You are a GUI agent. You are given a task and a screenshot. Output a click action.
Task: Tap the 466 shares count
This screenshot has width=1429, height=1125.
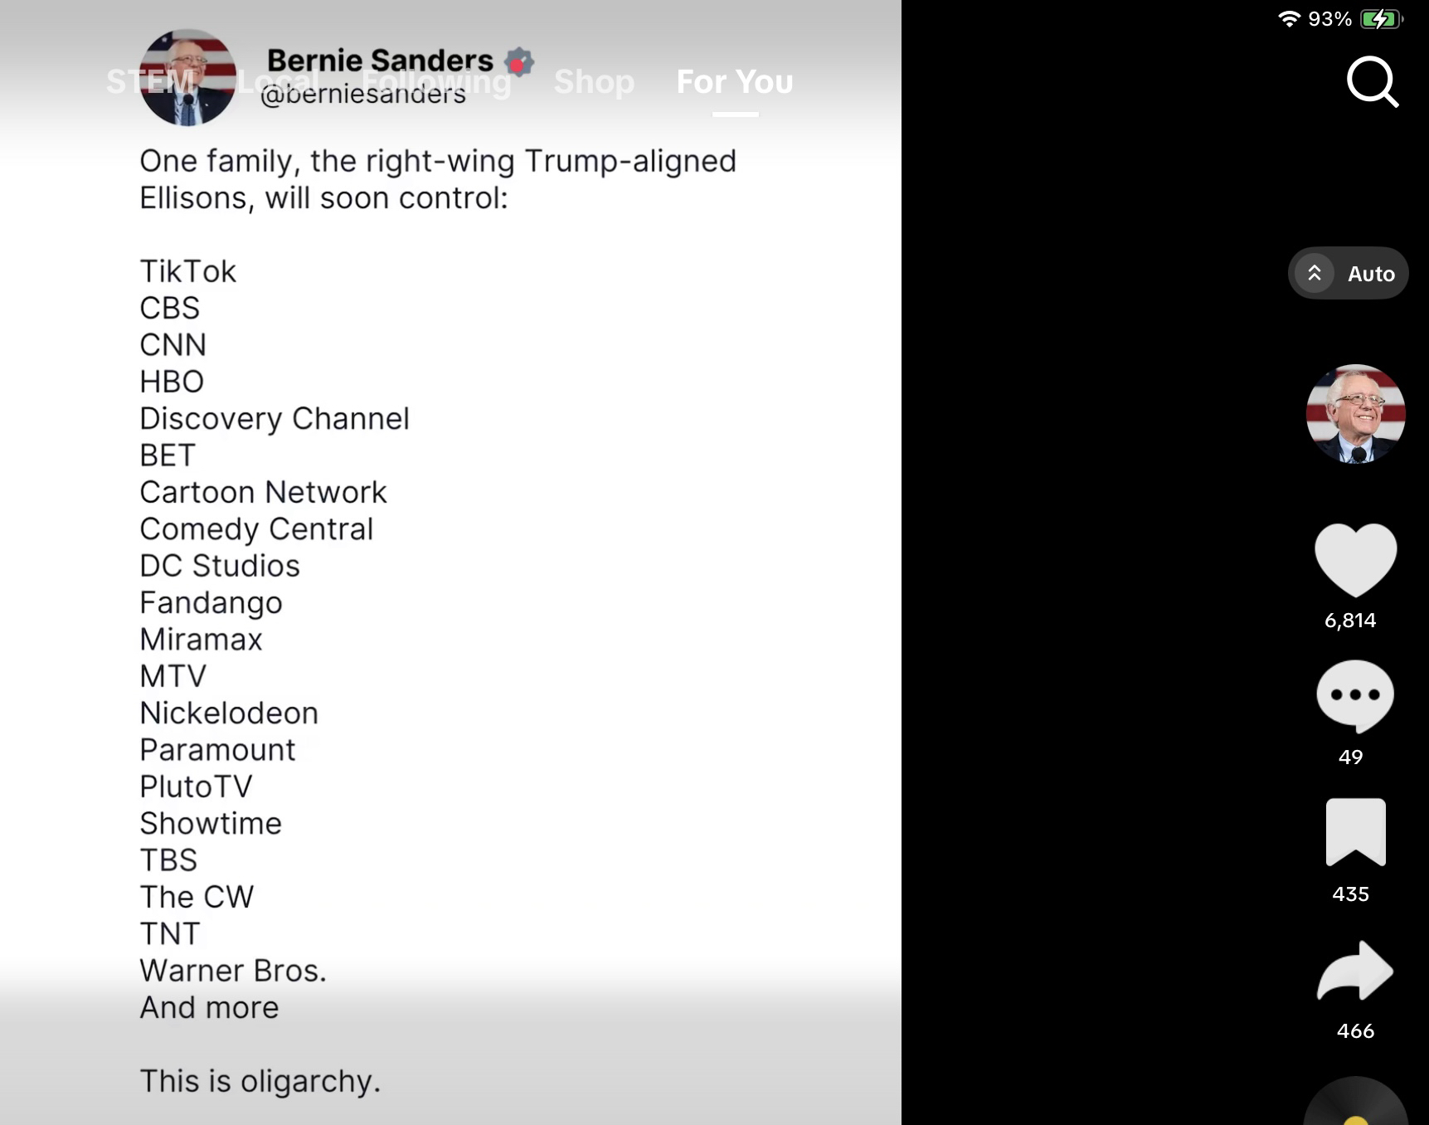[x=1355, y=1030]
